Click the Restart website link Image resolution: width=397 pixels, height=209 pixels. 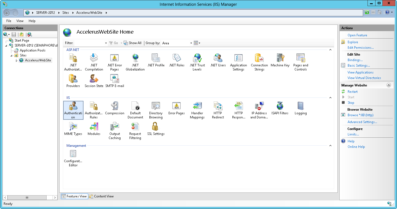pyautogui.click(x=352, y=92)
